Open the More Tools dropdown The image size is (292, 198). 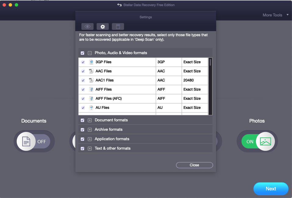pyautogui.click(x=276, y=15)
